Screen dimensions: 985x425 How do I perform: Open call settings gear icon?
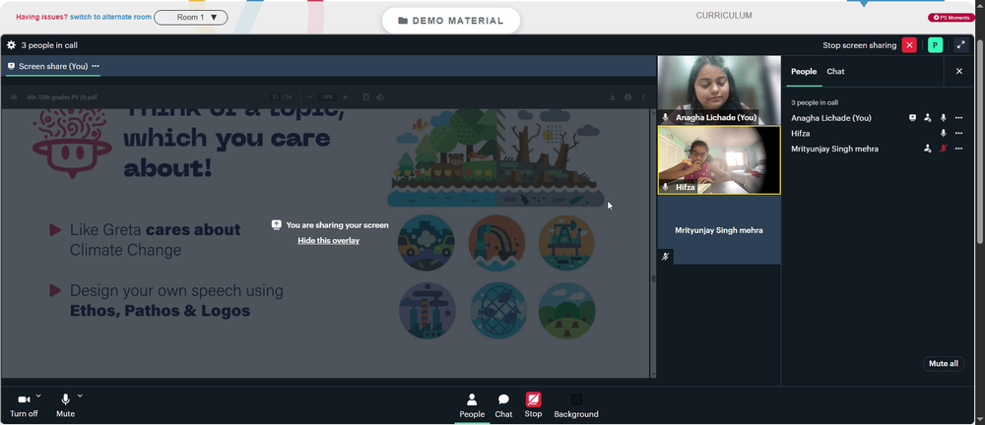(11, 45)
